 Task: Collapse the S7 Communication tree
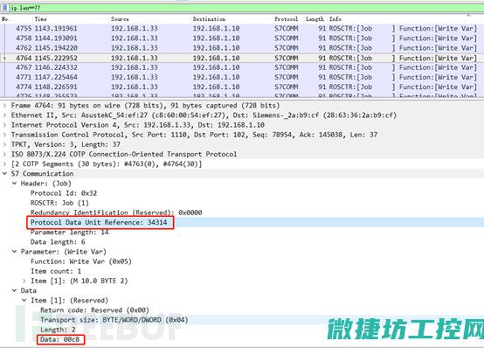4,174
